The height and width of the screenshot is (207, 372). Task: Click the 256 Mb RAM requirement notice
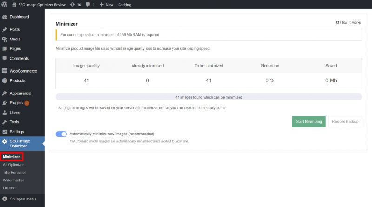[x=209, y=35]
